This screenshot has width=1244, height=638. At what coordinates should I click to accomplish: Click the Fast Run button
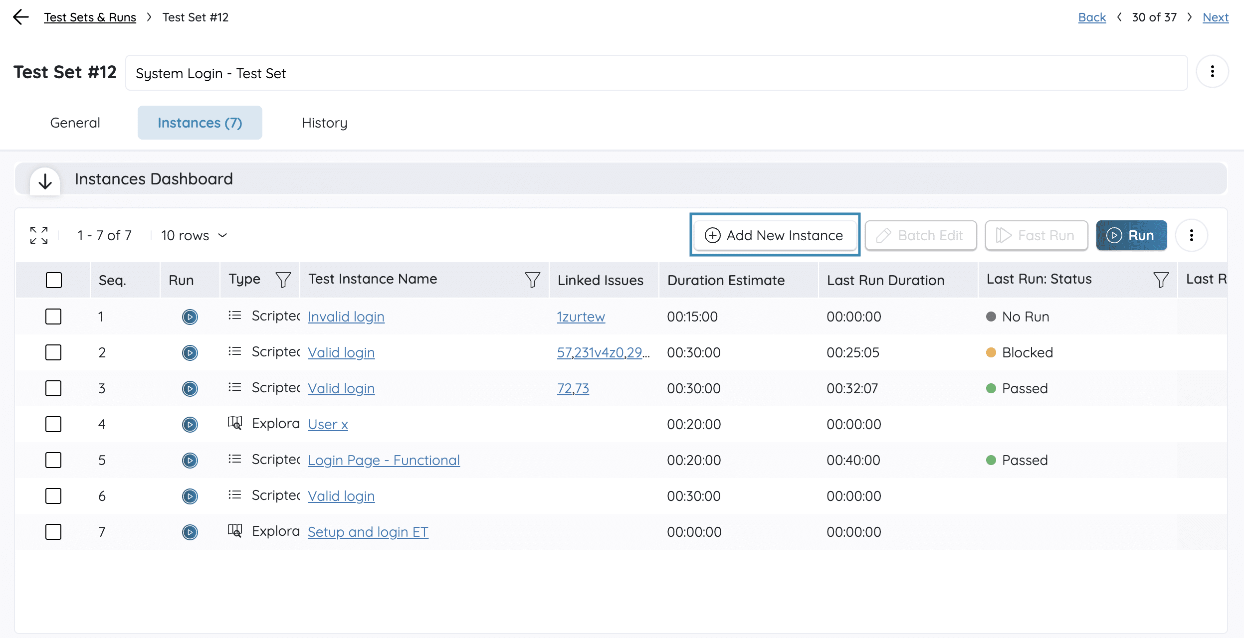(1036, 235)
